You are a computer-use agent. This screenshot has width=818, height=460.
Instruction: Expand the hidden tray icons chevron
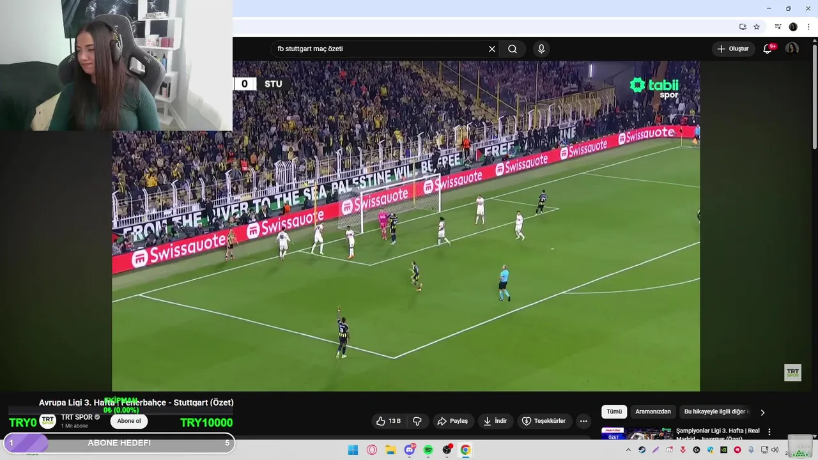point(628,450)
